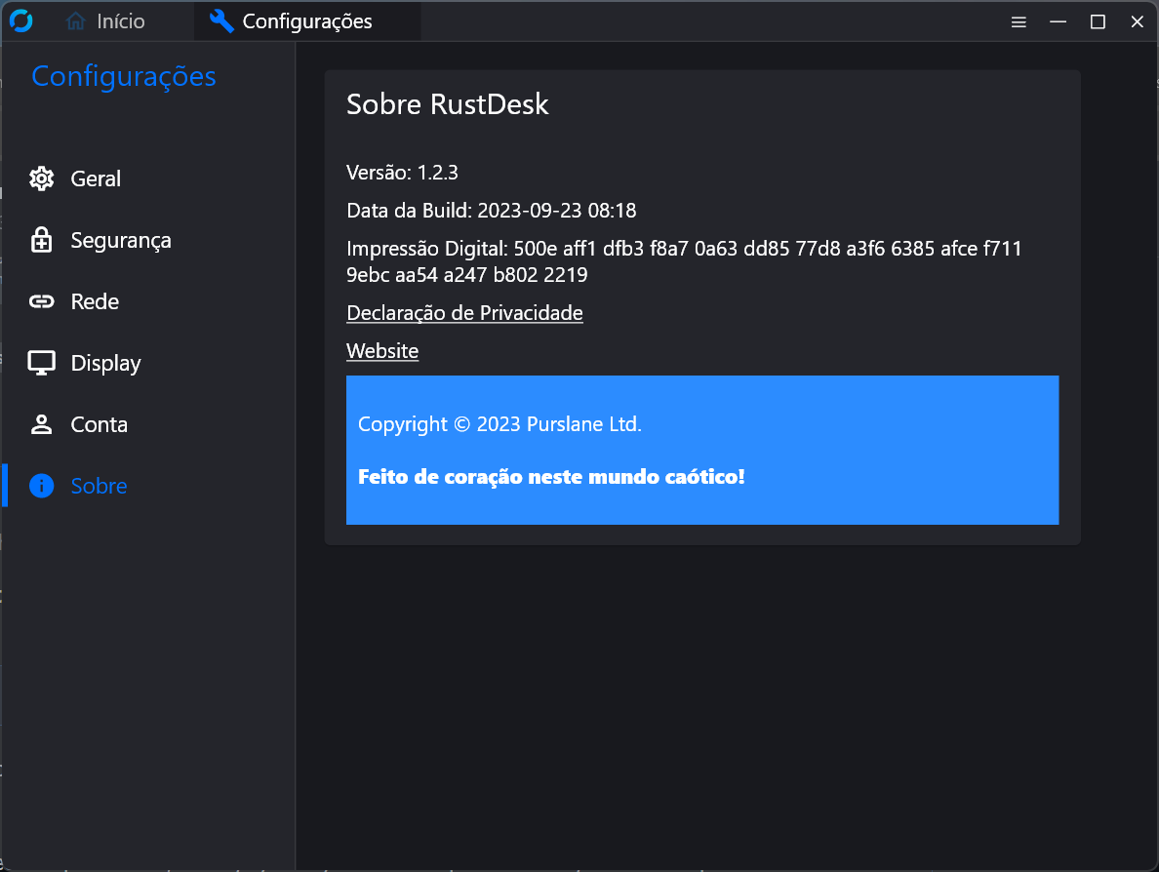Open the Display settings section
The height and width of the screenshot is (872, 1159).
148,363
